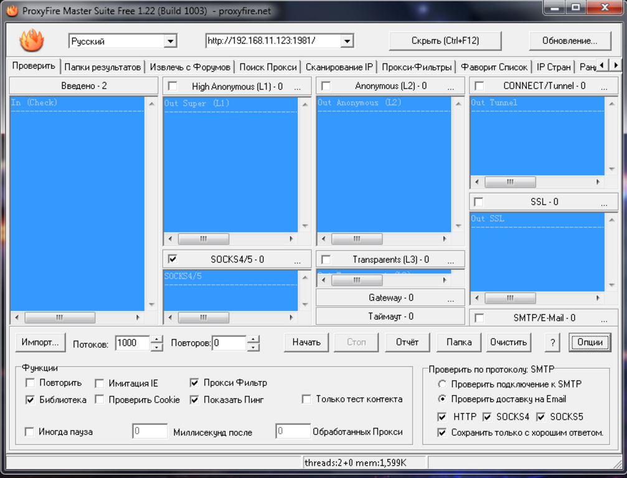
Task: Click the tab strip right scroll arrow
Action: (x=615, y=65)
